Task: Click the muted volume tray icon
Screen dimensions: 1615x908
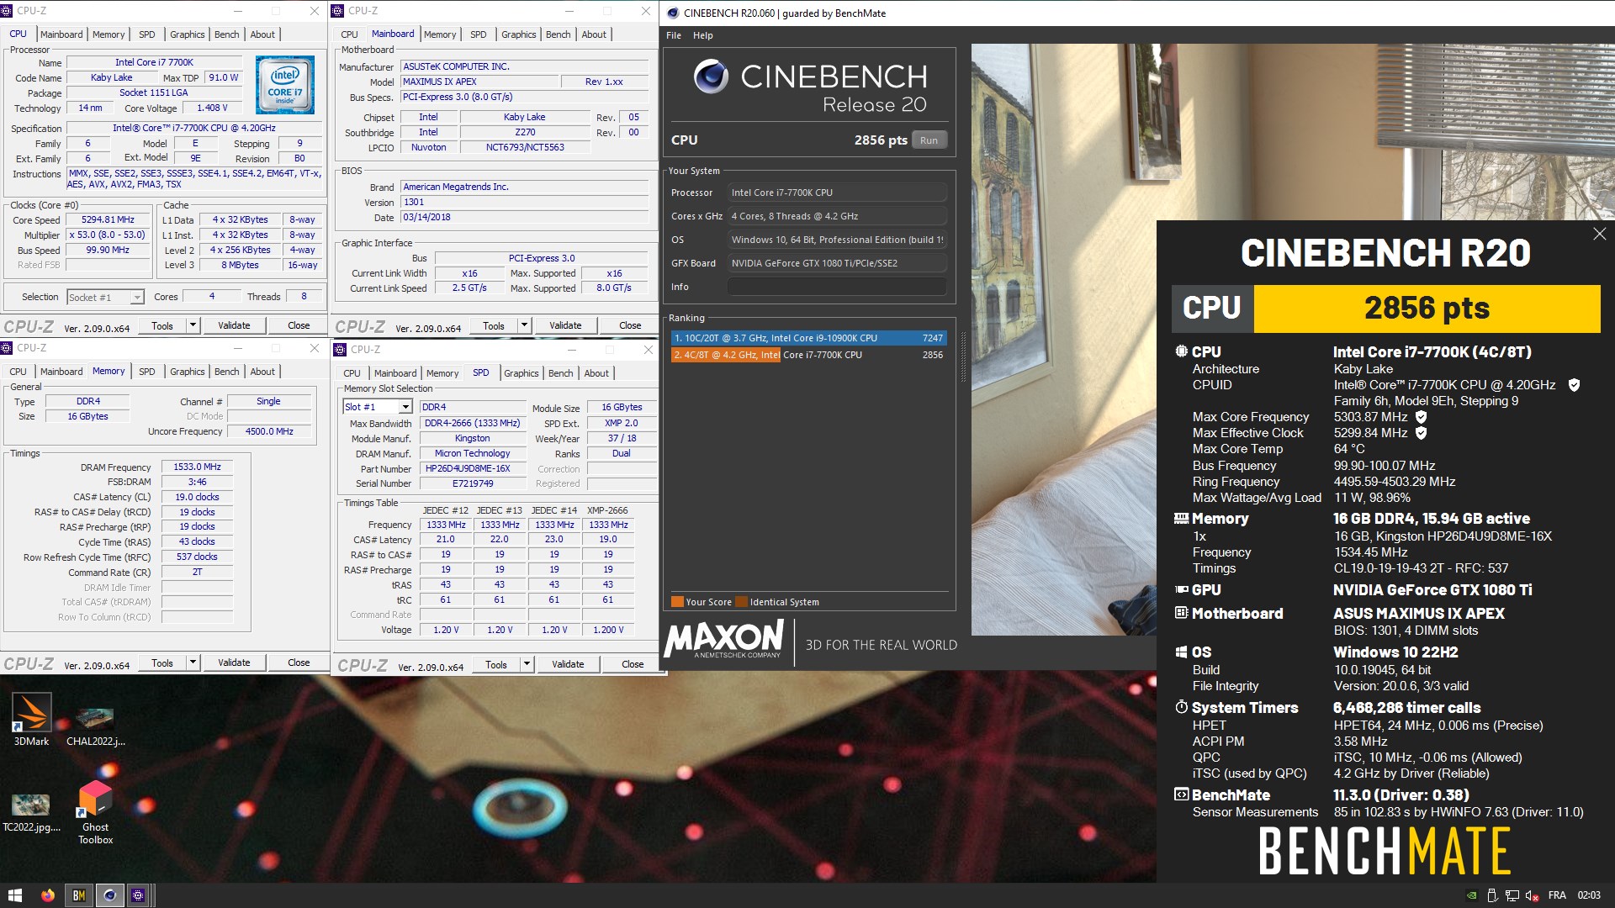Action: coord(1532,896)
